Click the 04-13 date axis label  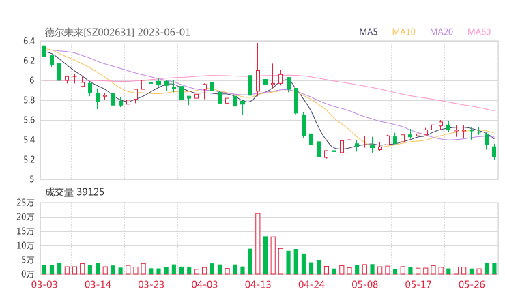[x=258, y=284]
